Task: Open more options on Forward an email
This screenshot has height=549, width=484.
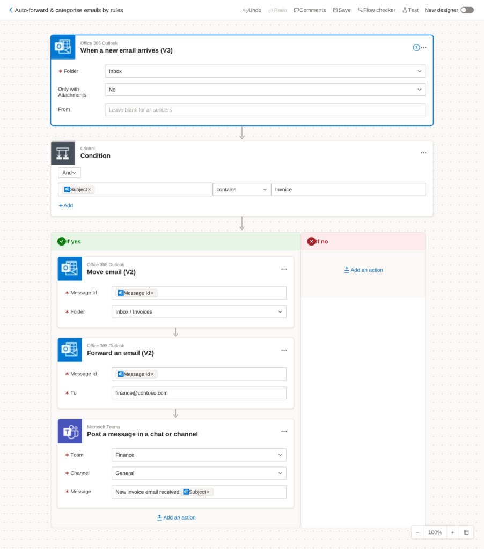Action: (284, 350)
